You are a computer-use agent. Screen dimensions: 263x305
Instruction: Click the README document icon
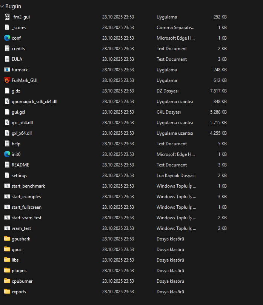click(x=7, y=165)
